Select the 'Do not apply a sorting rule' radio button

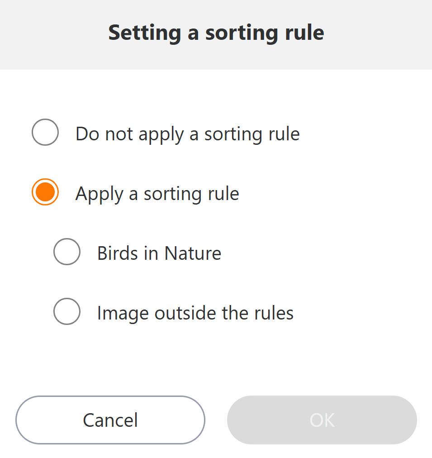(45, 133)
